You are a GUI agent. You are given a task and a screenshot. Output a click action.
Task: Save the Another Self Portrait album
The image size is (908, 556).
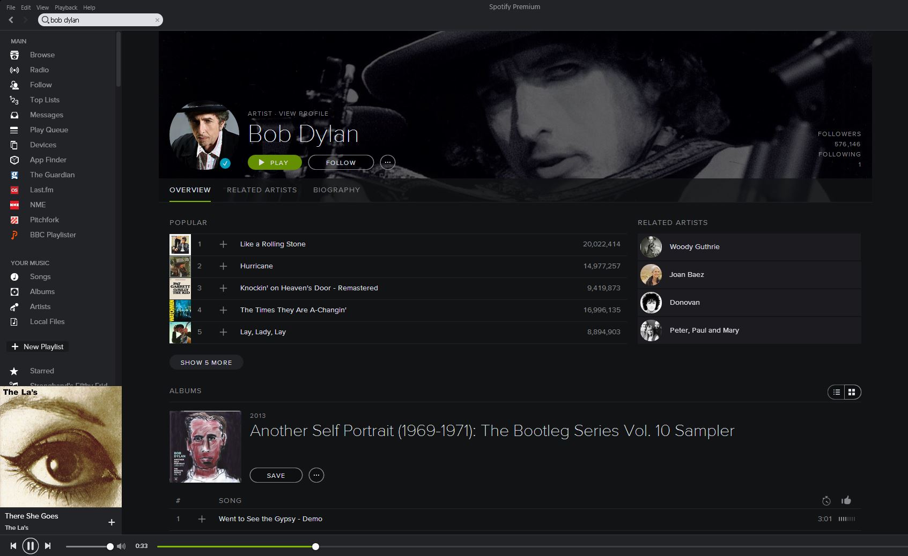[x=276, y=475]
